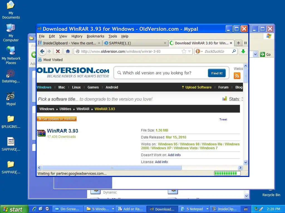
Task: Open the Help menu
Action: point(125,36)
